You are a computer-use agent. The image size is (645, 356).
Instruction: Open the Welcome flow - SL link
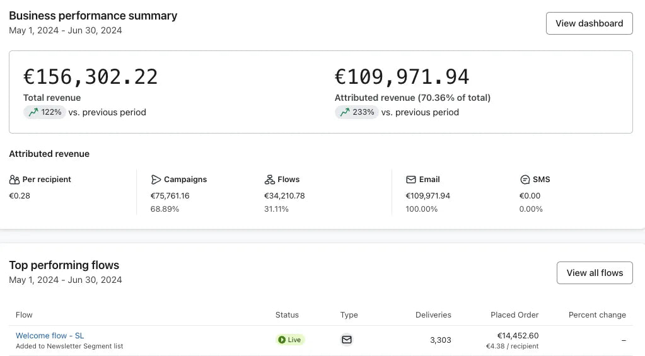pyautogui.click(x=50, y=336)
